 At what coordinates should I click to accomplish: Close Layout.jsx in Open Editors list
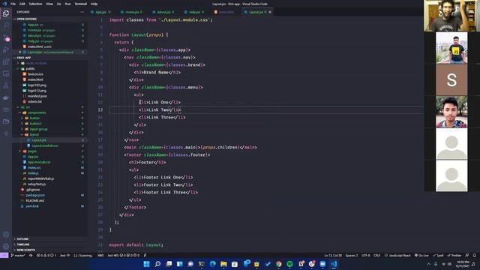[20, 52]
